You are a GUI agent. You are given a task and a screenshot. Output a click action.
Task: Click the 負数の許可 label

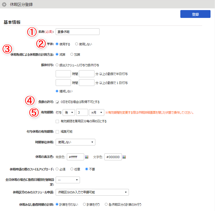46,102
